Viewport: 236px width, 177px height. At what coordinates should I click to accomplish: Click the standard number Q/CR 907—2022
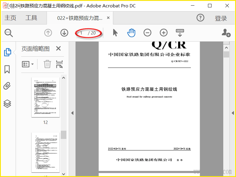180,61
